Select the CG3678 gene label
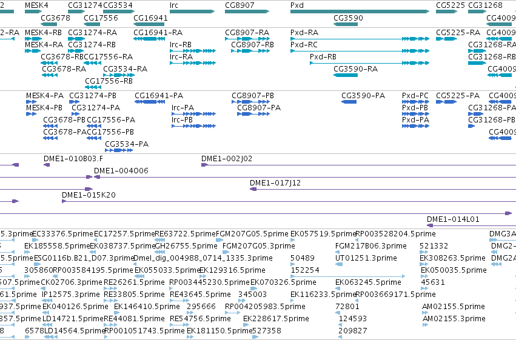Image resolution: width=516 pixels, height=340 pixels. click(55, 18)
